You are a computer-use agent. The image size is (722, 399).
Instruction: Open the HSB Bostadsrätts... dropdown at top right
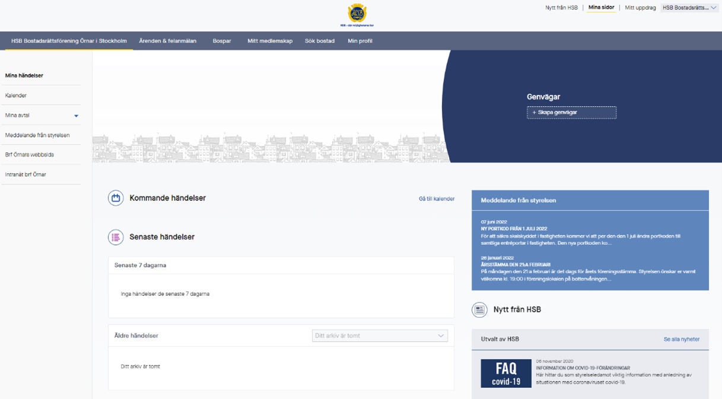(x=689, y=8)
